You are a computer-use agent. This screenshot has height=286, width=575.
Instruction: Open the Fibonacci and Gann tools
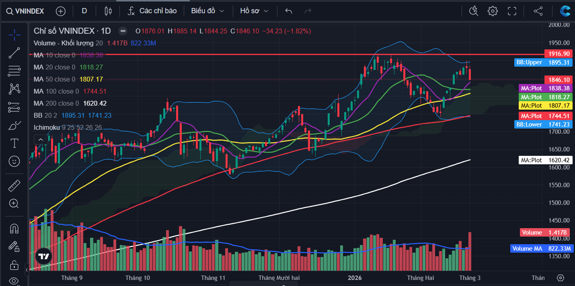point(14,71)
